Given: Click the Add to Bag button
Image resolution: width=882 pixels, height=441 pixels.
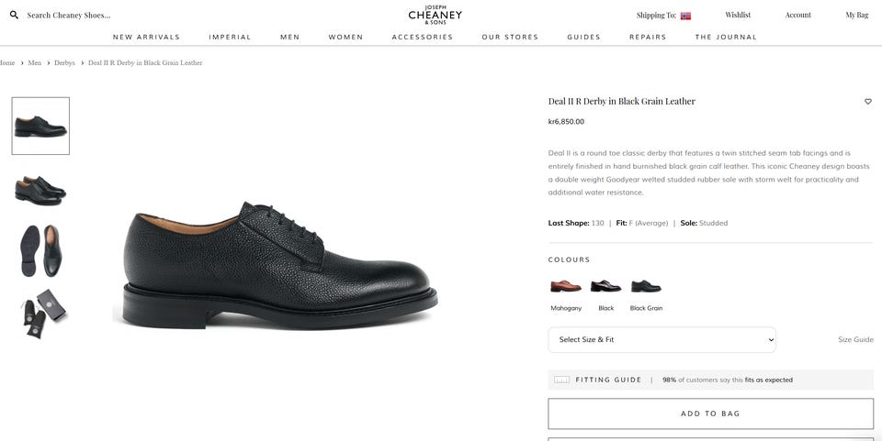Looking at the screenshot, I should tap(710, 413).
